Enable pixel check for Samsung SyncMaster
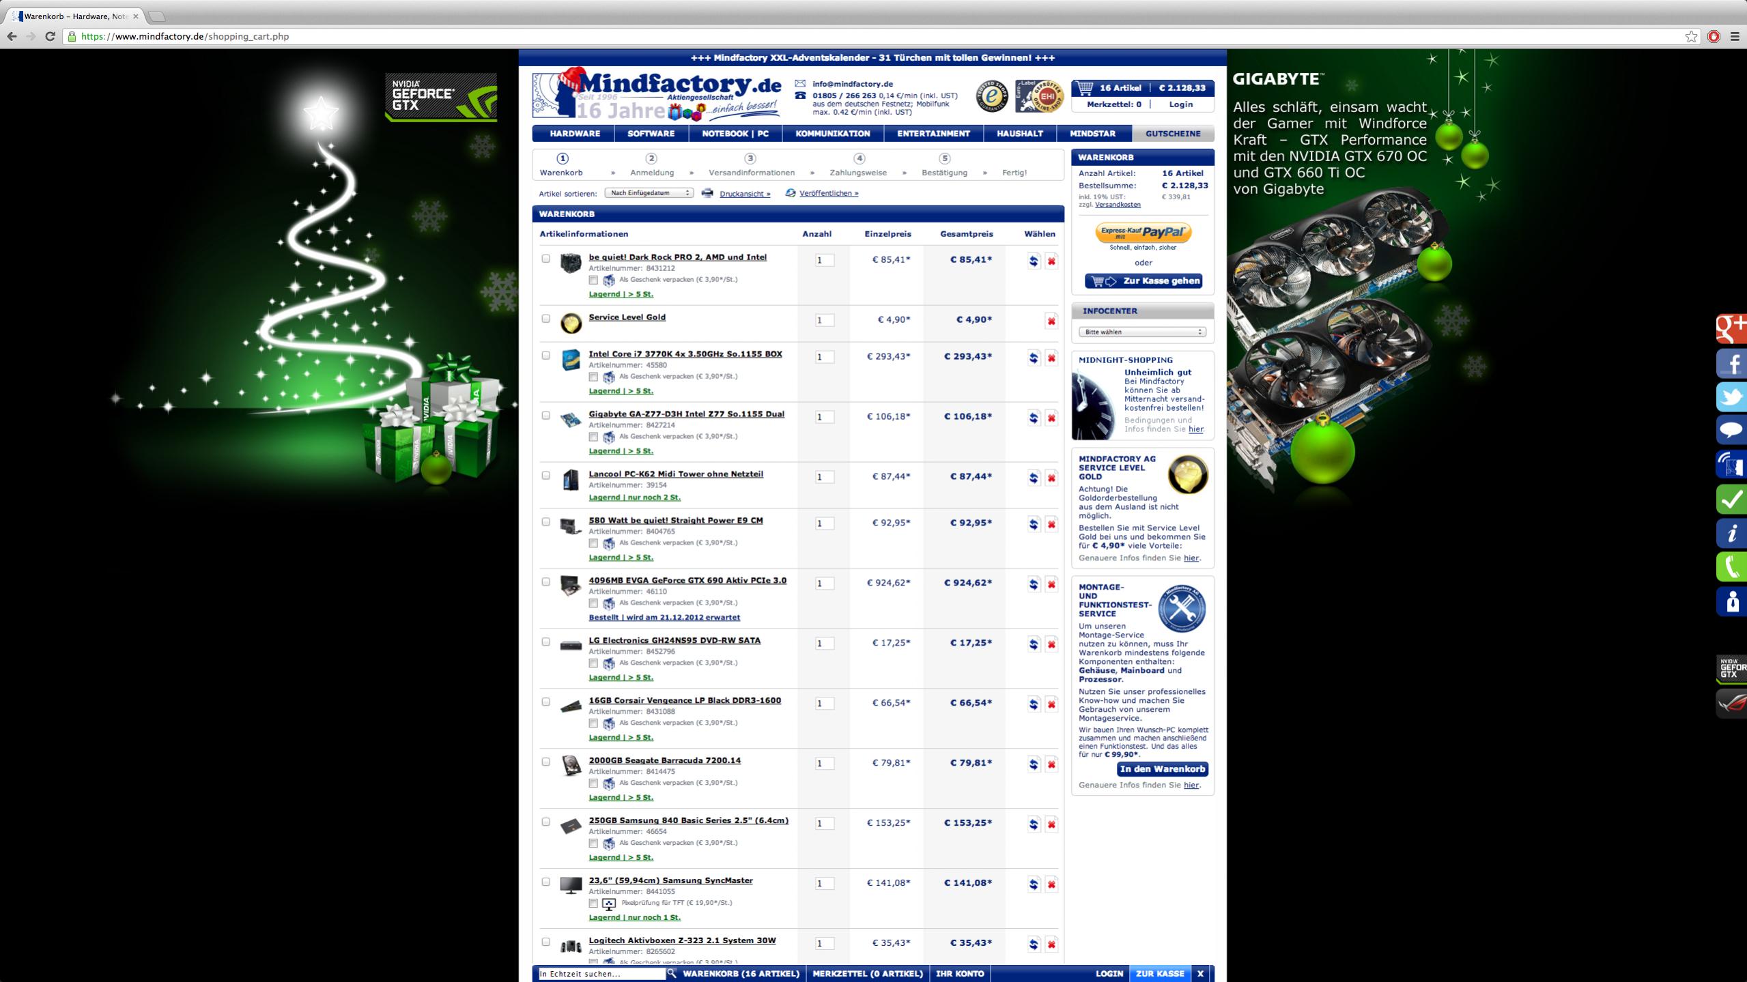 593,904
